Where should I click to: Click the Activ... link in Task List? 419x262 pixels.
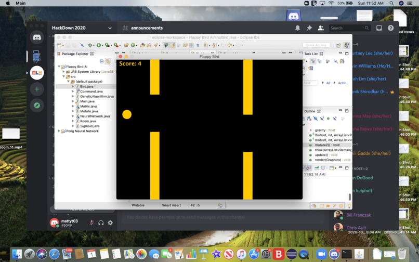click(343, 83)
